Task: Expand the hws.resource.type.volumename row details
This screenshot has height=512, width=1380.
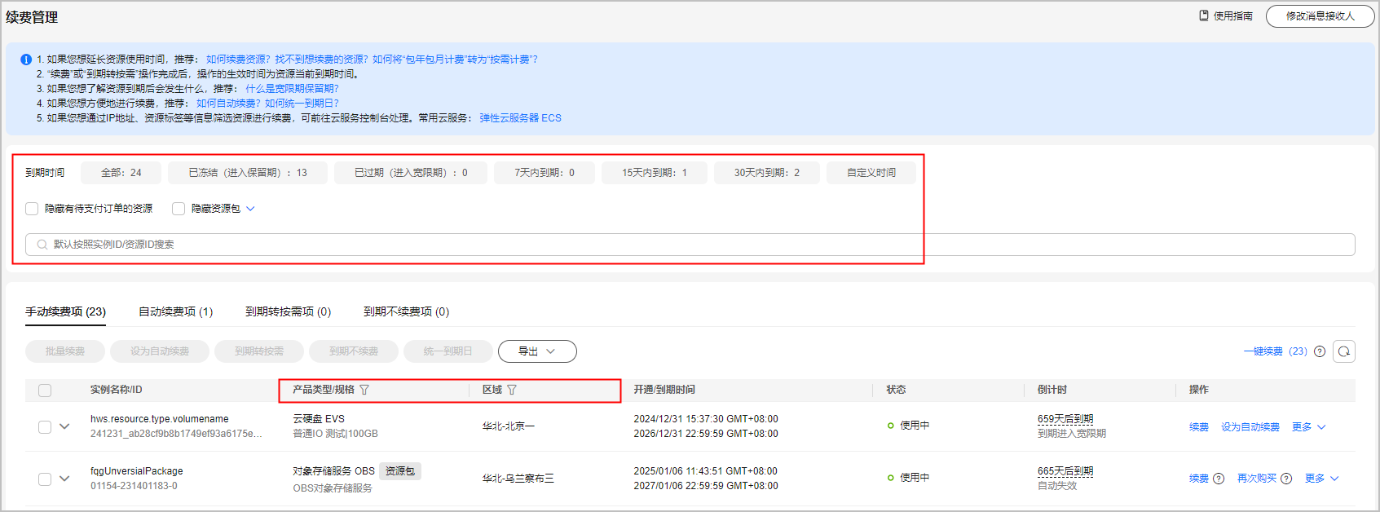Action: coord(64,426)
